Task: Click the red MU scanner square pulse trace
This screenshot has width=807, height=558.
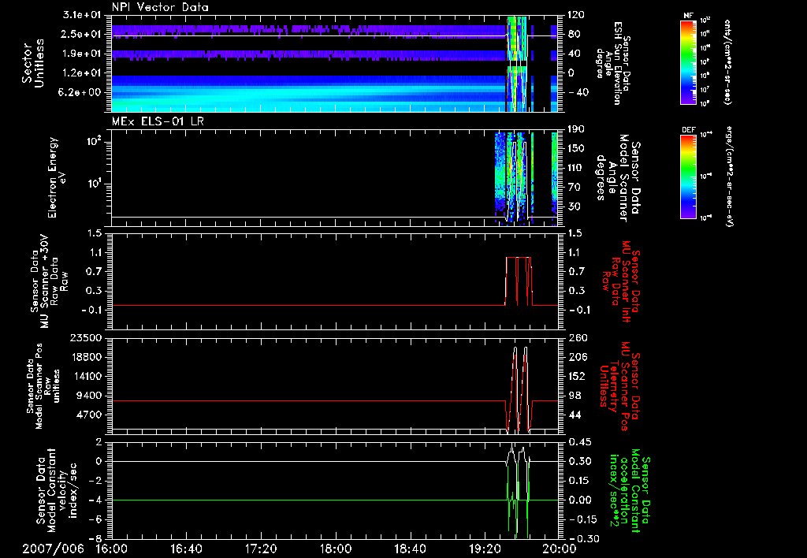Action: [x=519, y=281]
